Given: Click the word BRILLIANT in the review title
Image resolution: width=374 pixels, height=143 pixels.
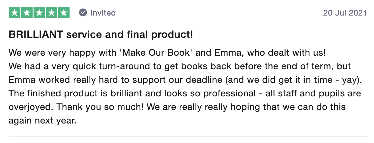Looking at the screenshot, I should (x=36, y=35).
